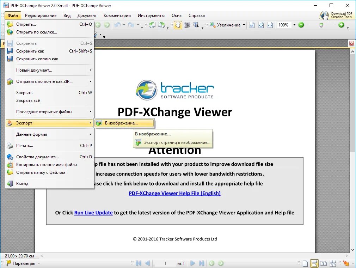Choose Открыть папку с файлом

tap(49, 172)
